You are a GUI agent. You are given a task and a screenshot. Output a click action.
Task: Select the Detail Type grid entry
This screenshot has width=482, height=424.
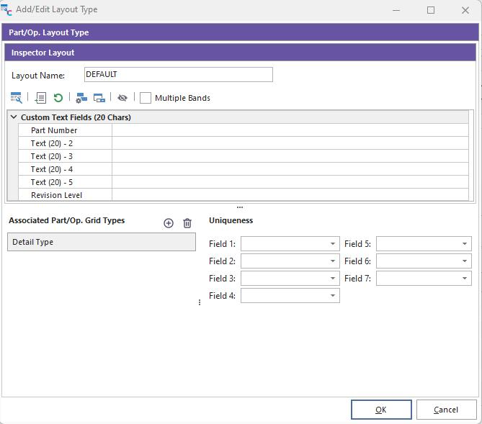[101, 242]
